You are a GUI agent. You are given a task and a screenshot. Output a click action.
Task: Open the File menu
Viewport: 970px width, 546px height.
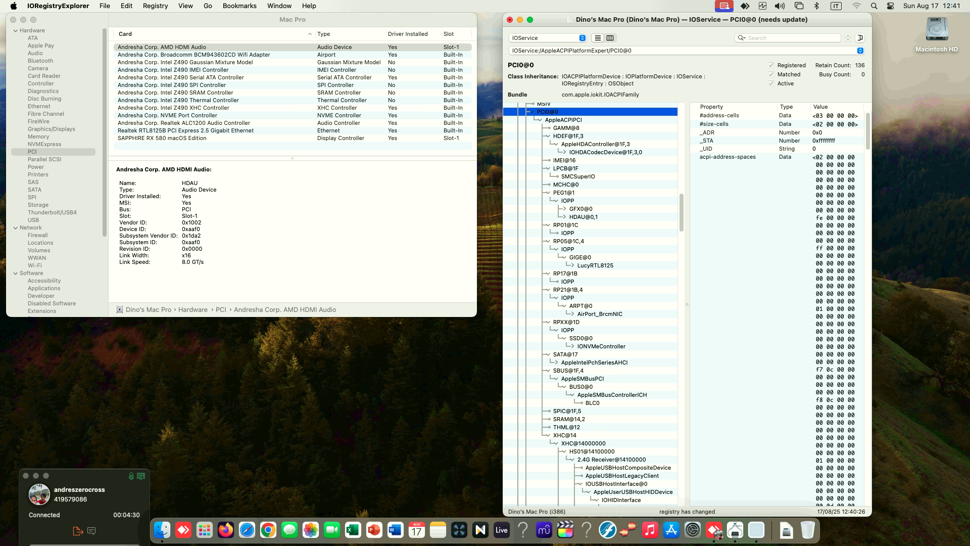pos(105,6)
